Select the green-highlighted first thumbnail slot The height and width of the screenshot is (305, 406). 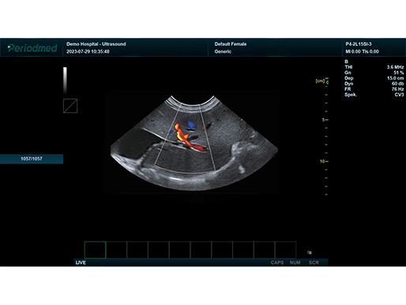pyautogui.click(x=95, y=250)
